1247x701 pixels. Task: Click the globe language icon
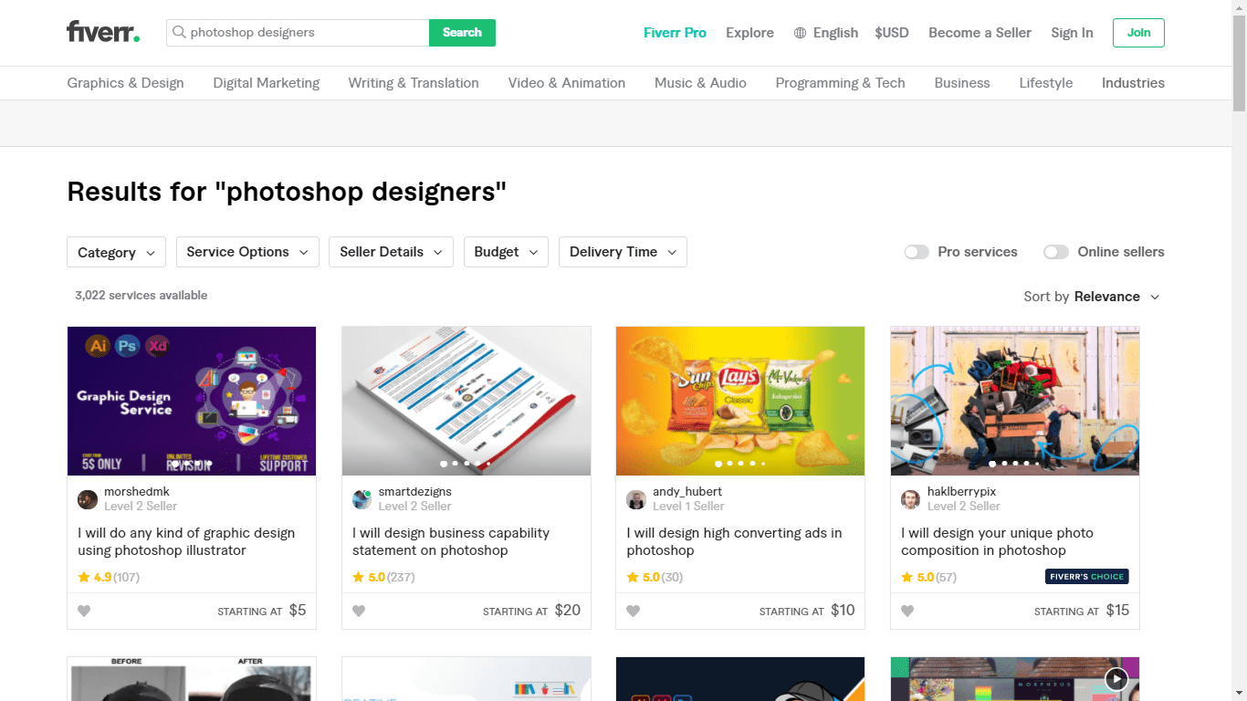[801, 33]
